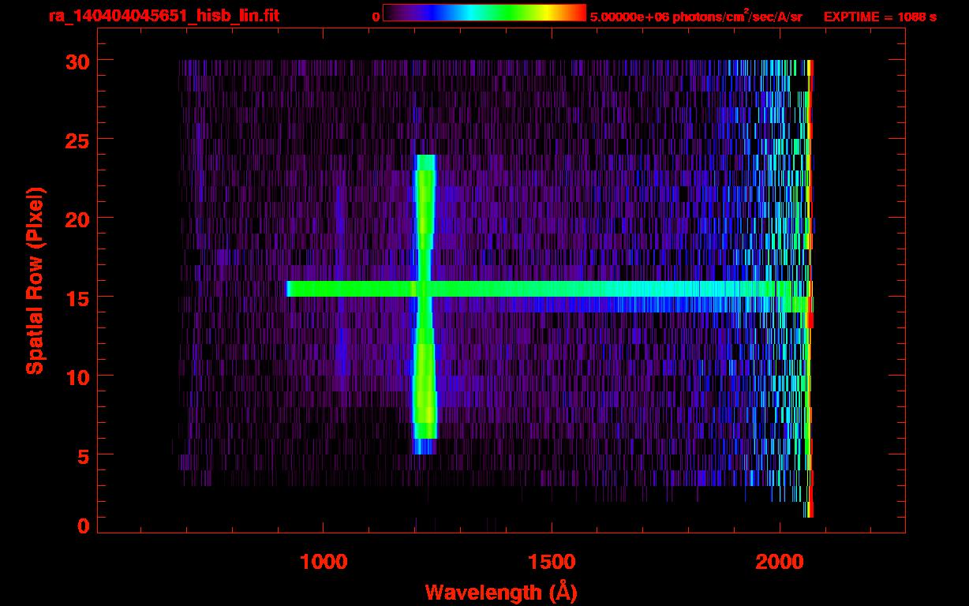
Task: Click the x-axis tick label 1500
Action: (x=552, y=562)
